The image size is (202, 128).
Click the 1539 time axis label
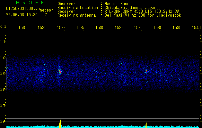click(x=177, y=28)
